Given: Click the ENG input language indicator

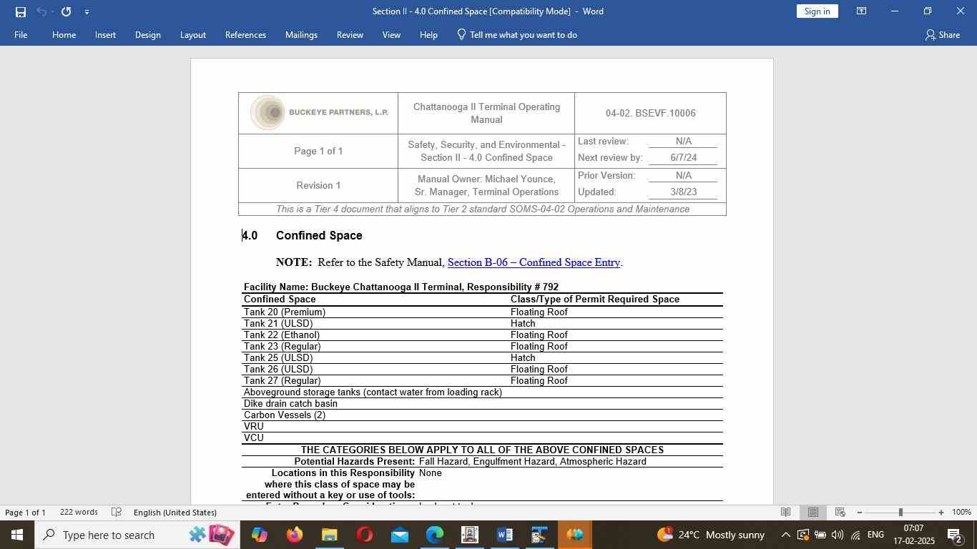Looking at the screenshot, I should 875,535.
